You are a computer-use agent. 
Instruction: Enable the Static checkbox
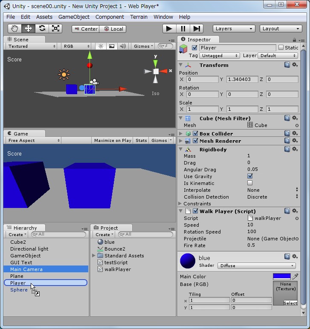(x=281, y=48)
